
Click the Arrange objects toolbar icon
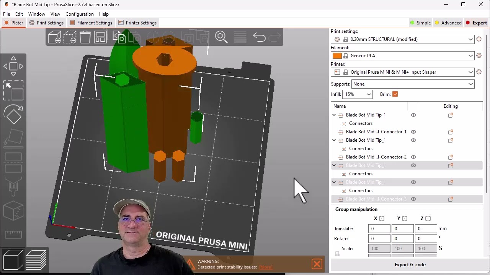pos(100,37)
